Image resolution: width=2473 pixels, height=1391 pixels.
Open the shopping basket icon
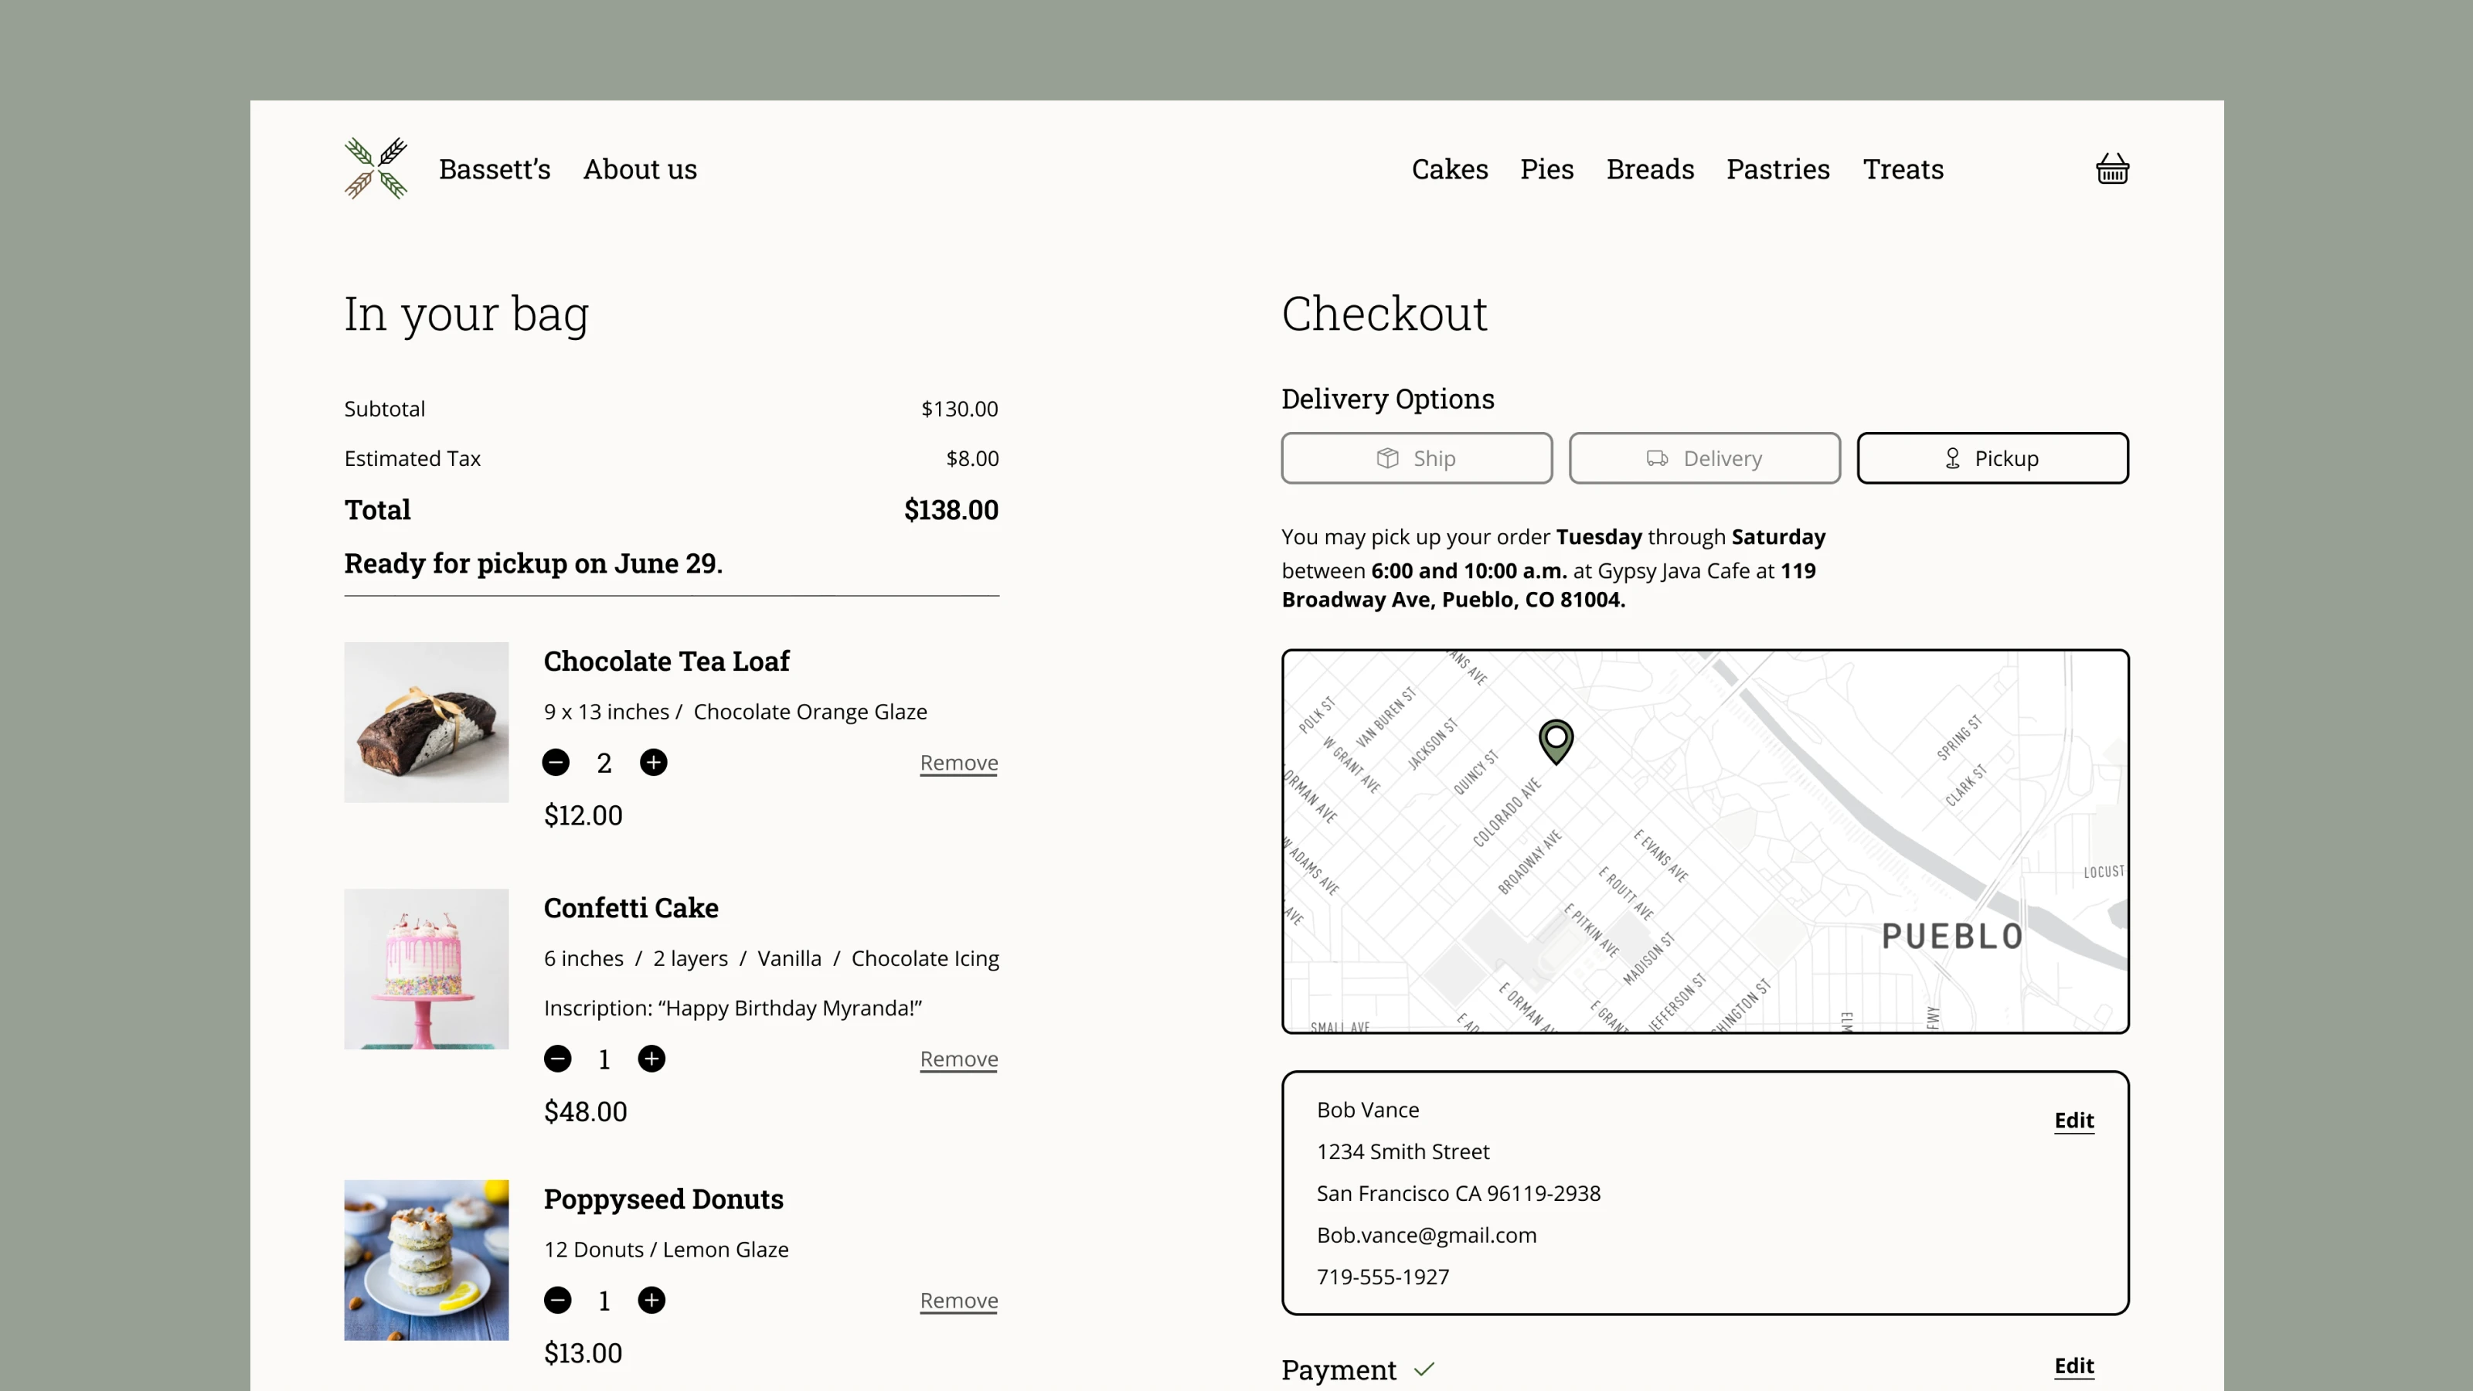pos(2112,169)
